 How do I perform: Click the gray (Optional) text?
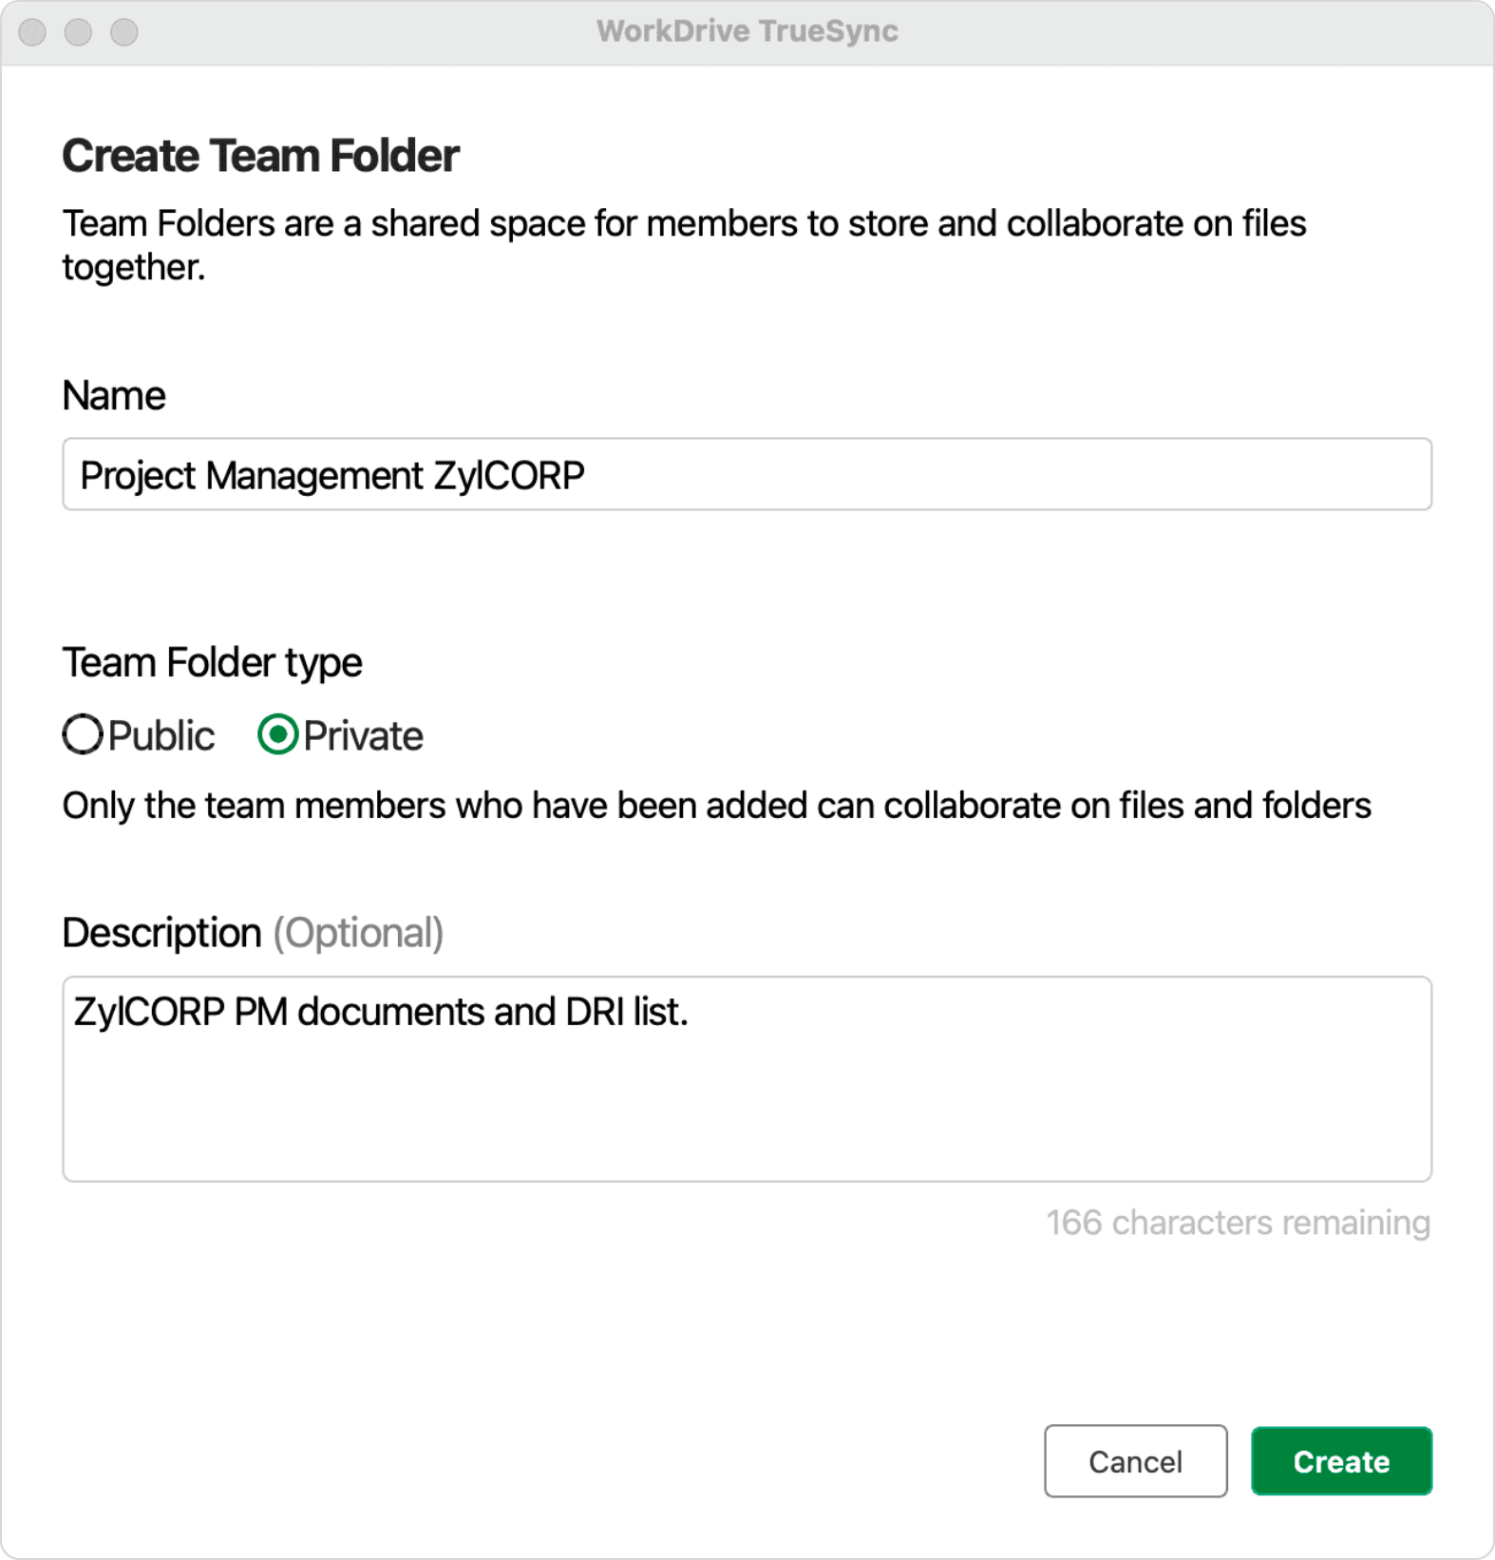click(358, 933)
